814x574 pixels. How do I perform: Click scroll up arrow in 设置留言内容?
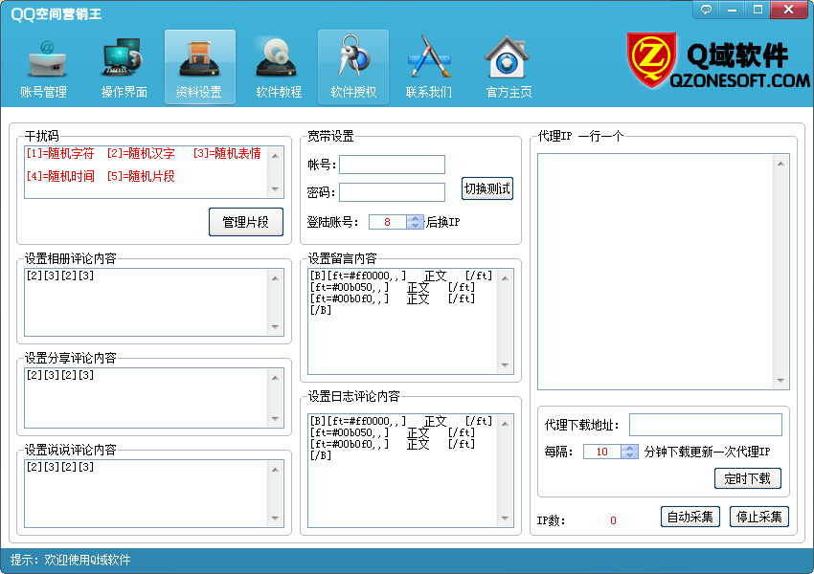[505, 278]
